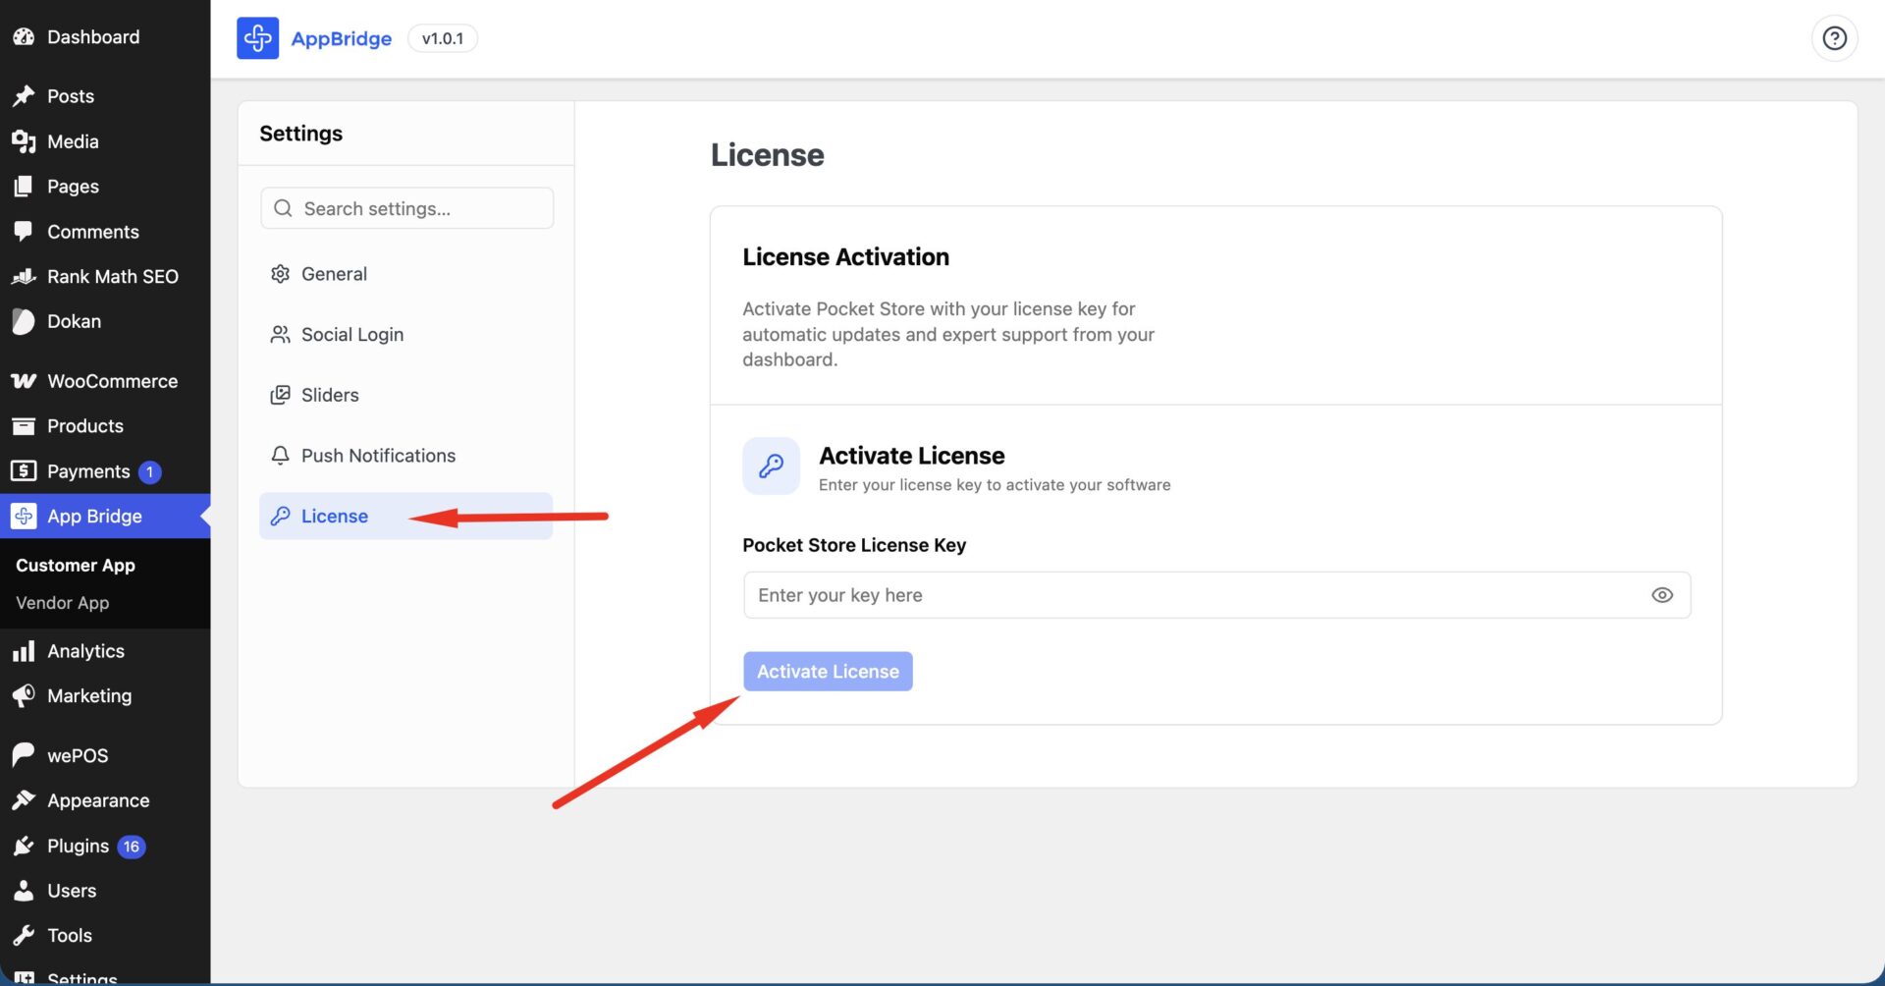This screenshot has height=986, width=1885.
Task: Open the WooCommerce menu label
Action: coord(113,381)
